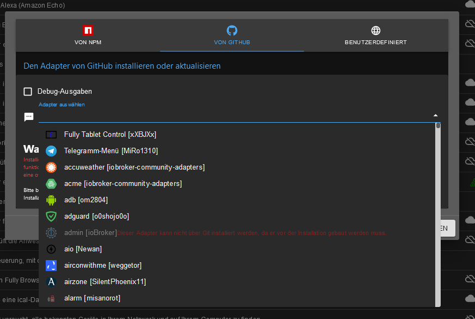Viewport: 475px width, 319px height.
Task: Click the aio lightning bolt icon
Action: (51, 249)
